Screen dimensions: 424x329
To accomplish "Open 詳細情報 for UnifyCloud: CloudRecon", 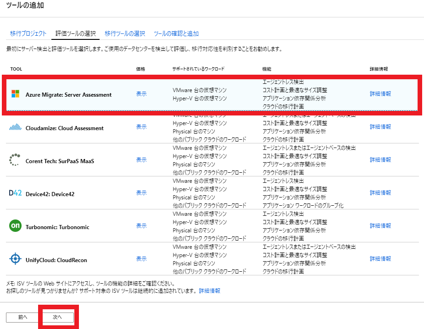I will [380, 259].
